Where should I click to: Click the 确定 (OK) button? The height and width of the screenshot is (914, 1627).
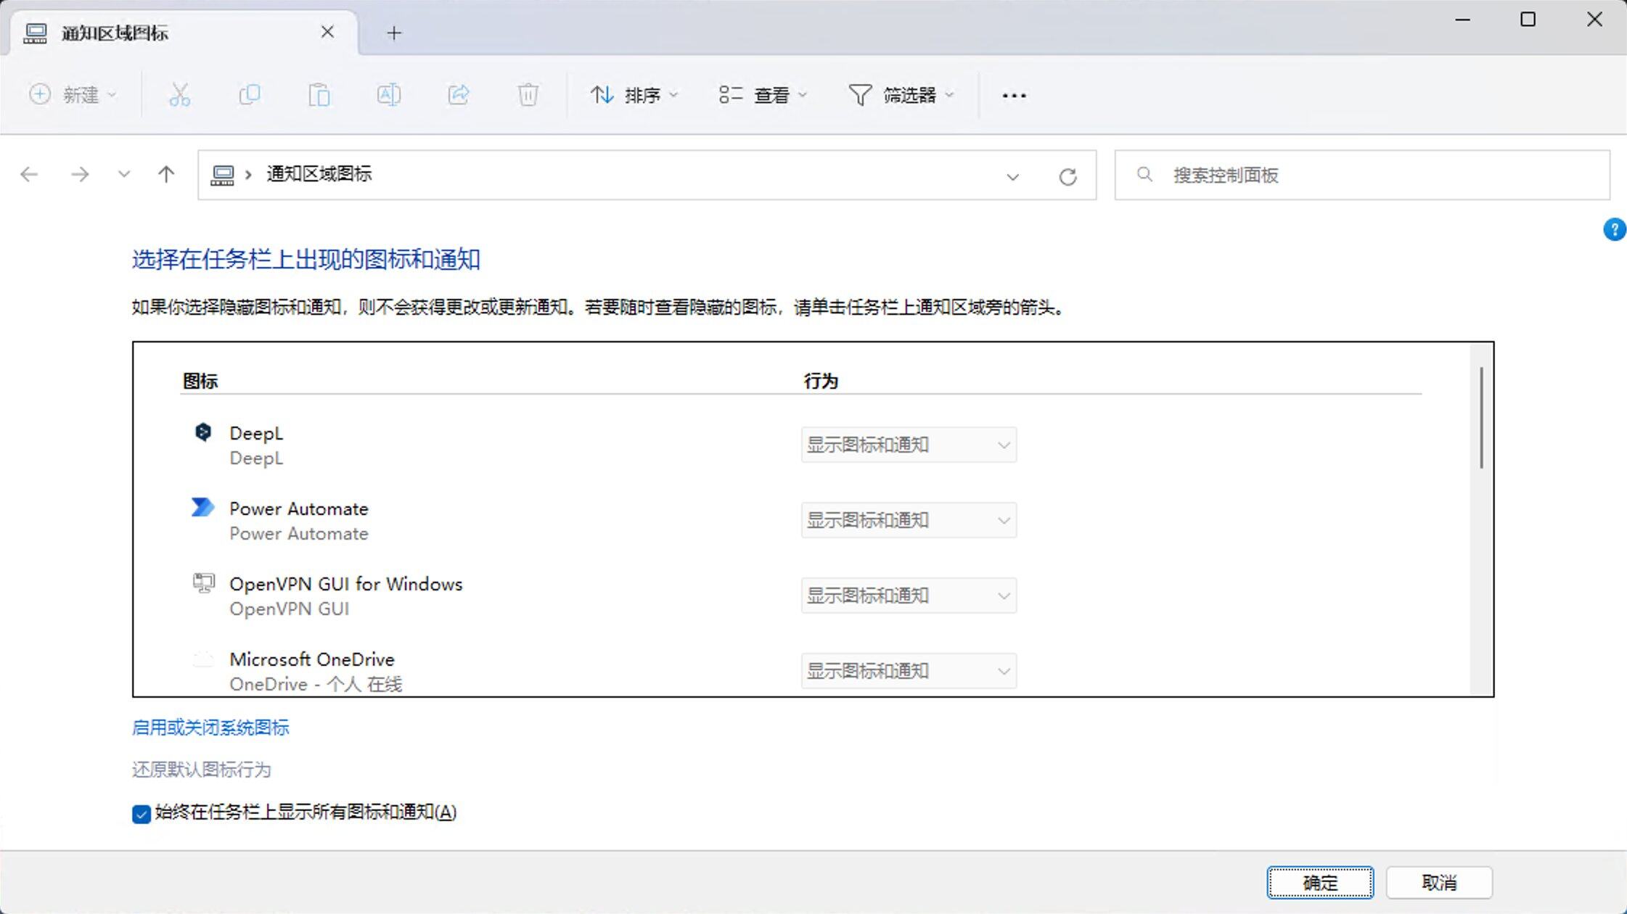pos(1320,883)
